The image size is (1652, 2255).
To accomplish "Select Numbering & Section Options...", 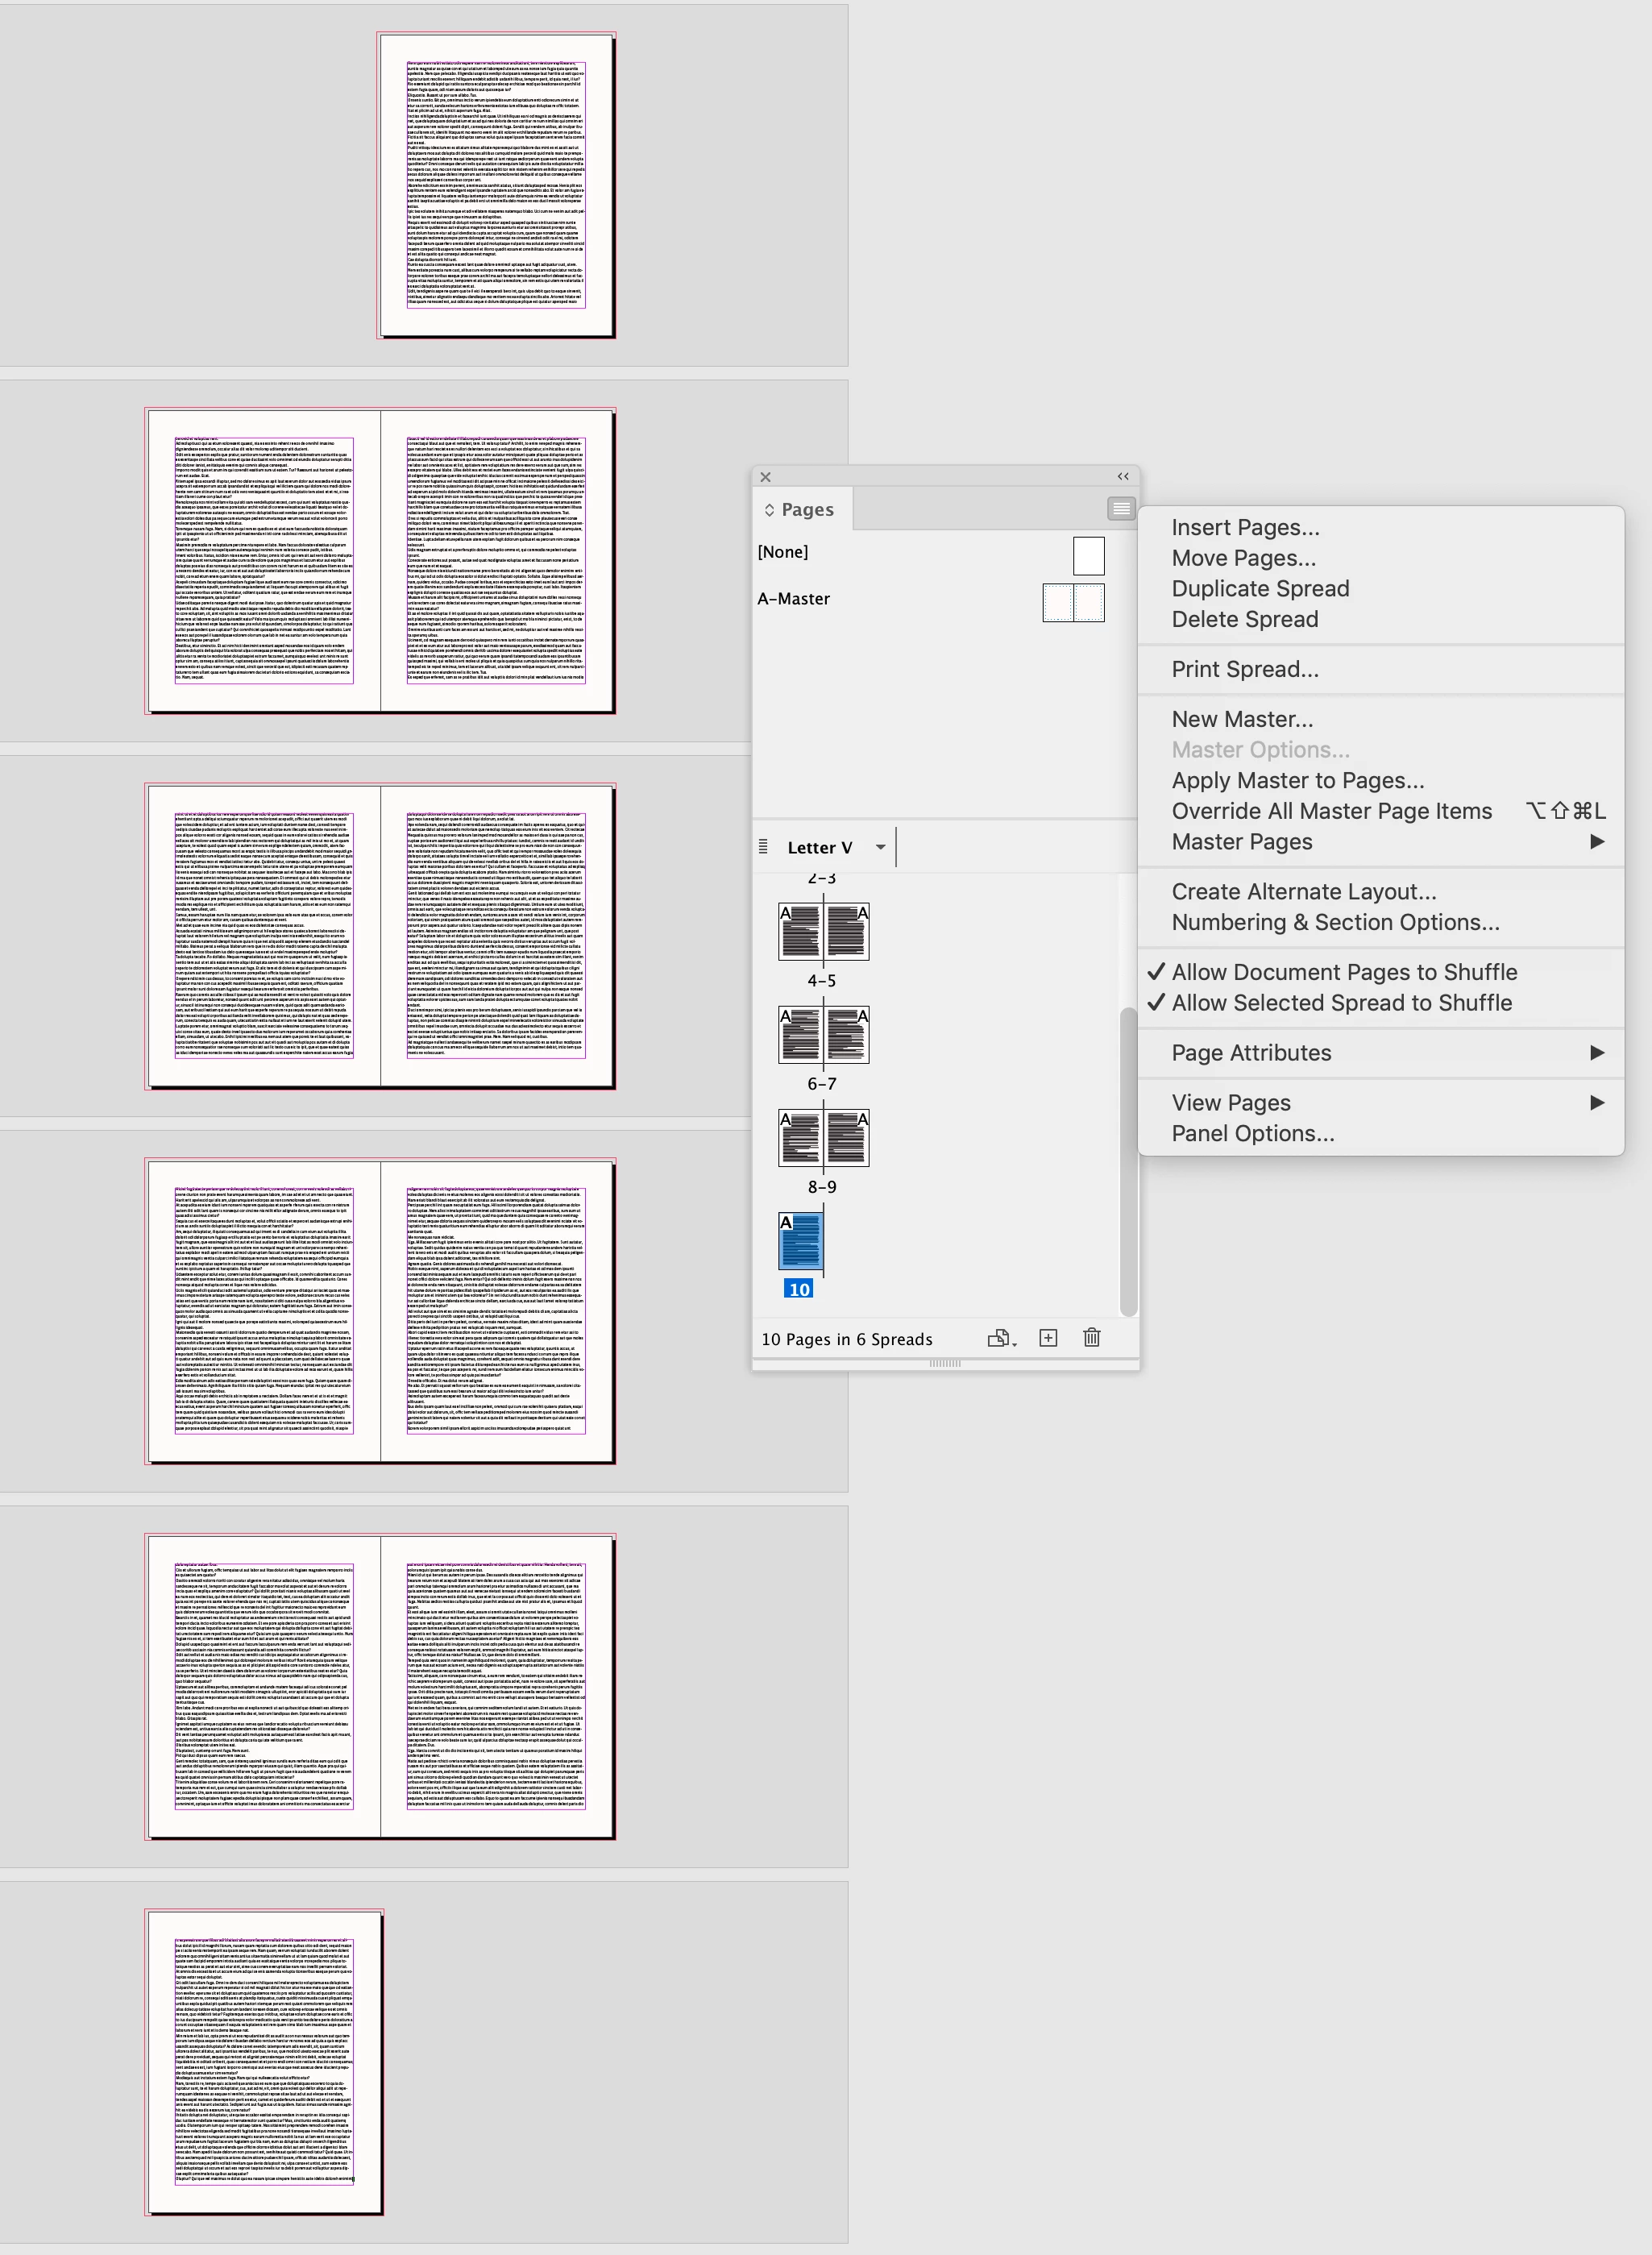I will 1335,922.
